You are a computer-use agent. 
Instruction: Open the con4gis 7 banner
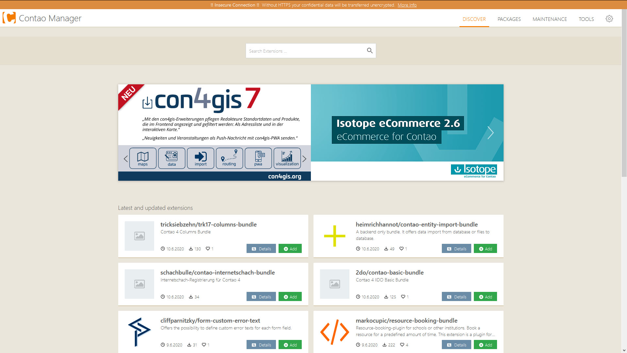pos(215,132)
